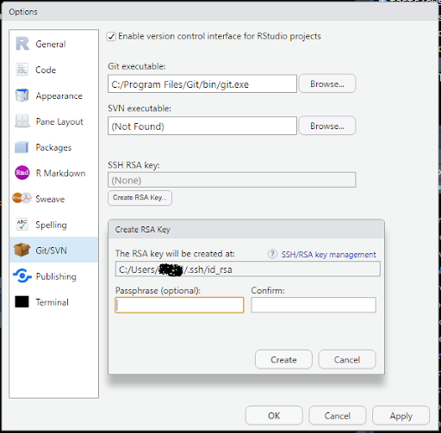Viewport: 441px width, 433px height.
Task: Browse for the Git executable
Action: [x=327, y=84]
